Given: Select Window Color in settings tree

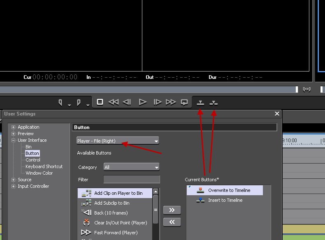Looking at the screenshot, I should [39, 173].
